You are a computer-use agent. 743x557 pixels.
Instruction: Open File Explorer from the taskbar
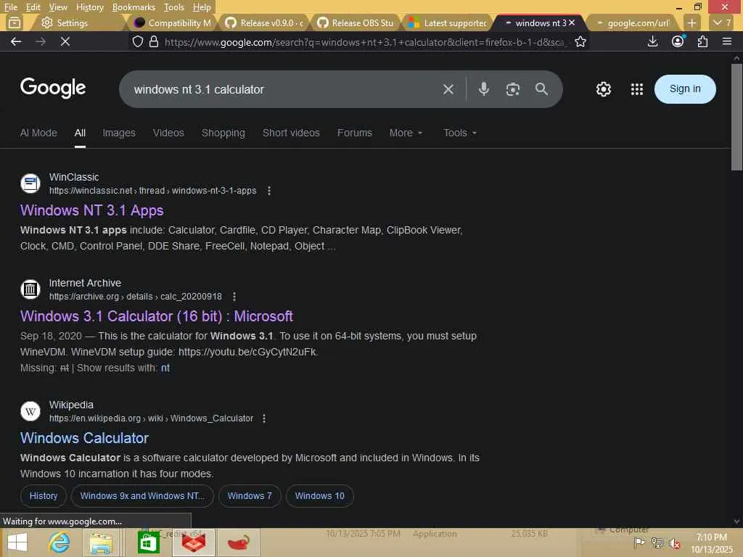click(x=101, y=543)
